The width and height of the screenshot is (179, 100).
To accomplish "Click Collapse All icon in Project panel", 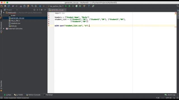I will (37, 10).
